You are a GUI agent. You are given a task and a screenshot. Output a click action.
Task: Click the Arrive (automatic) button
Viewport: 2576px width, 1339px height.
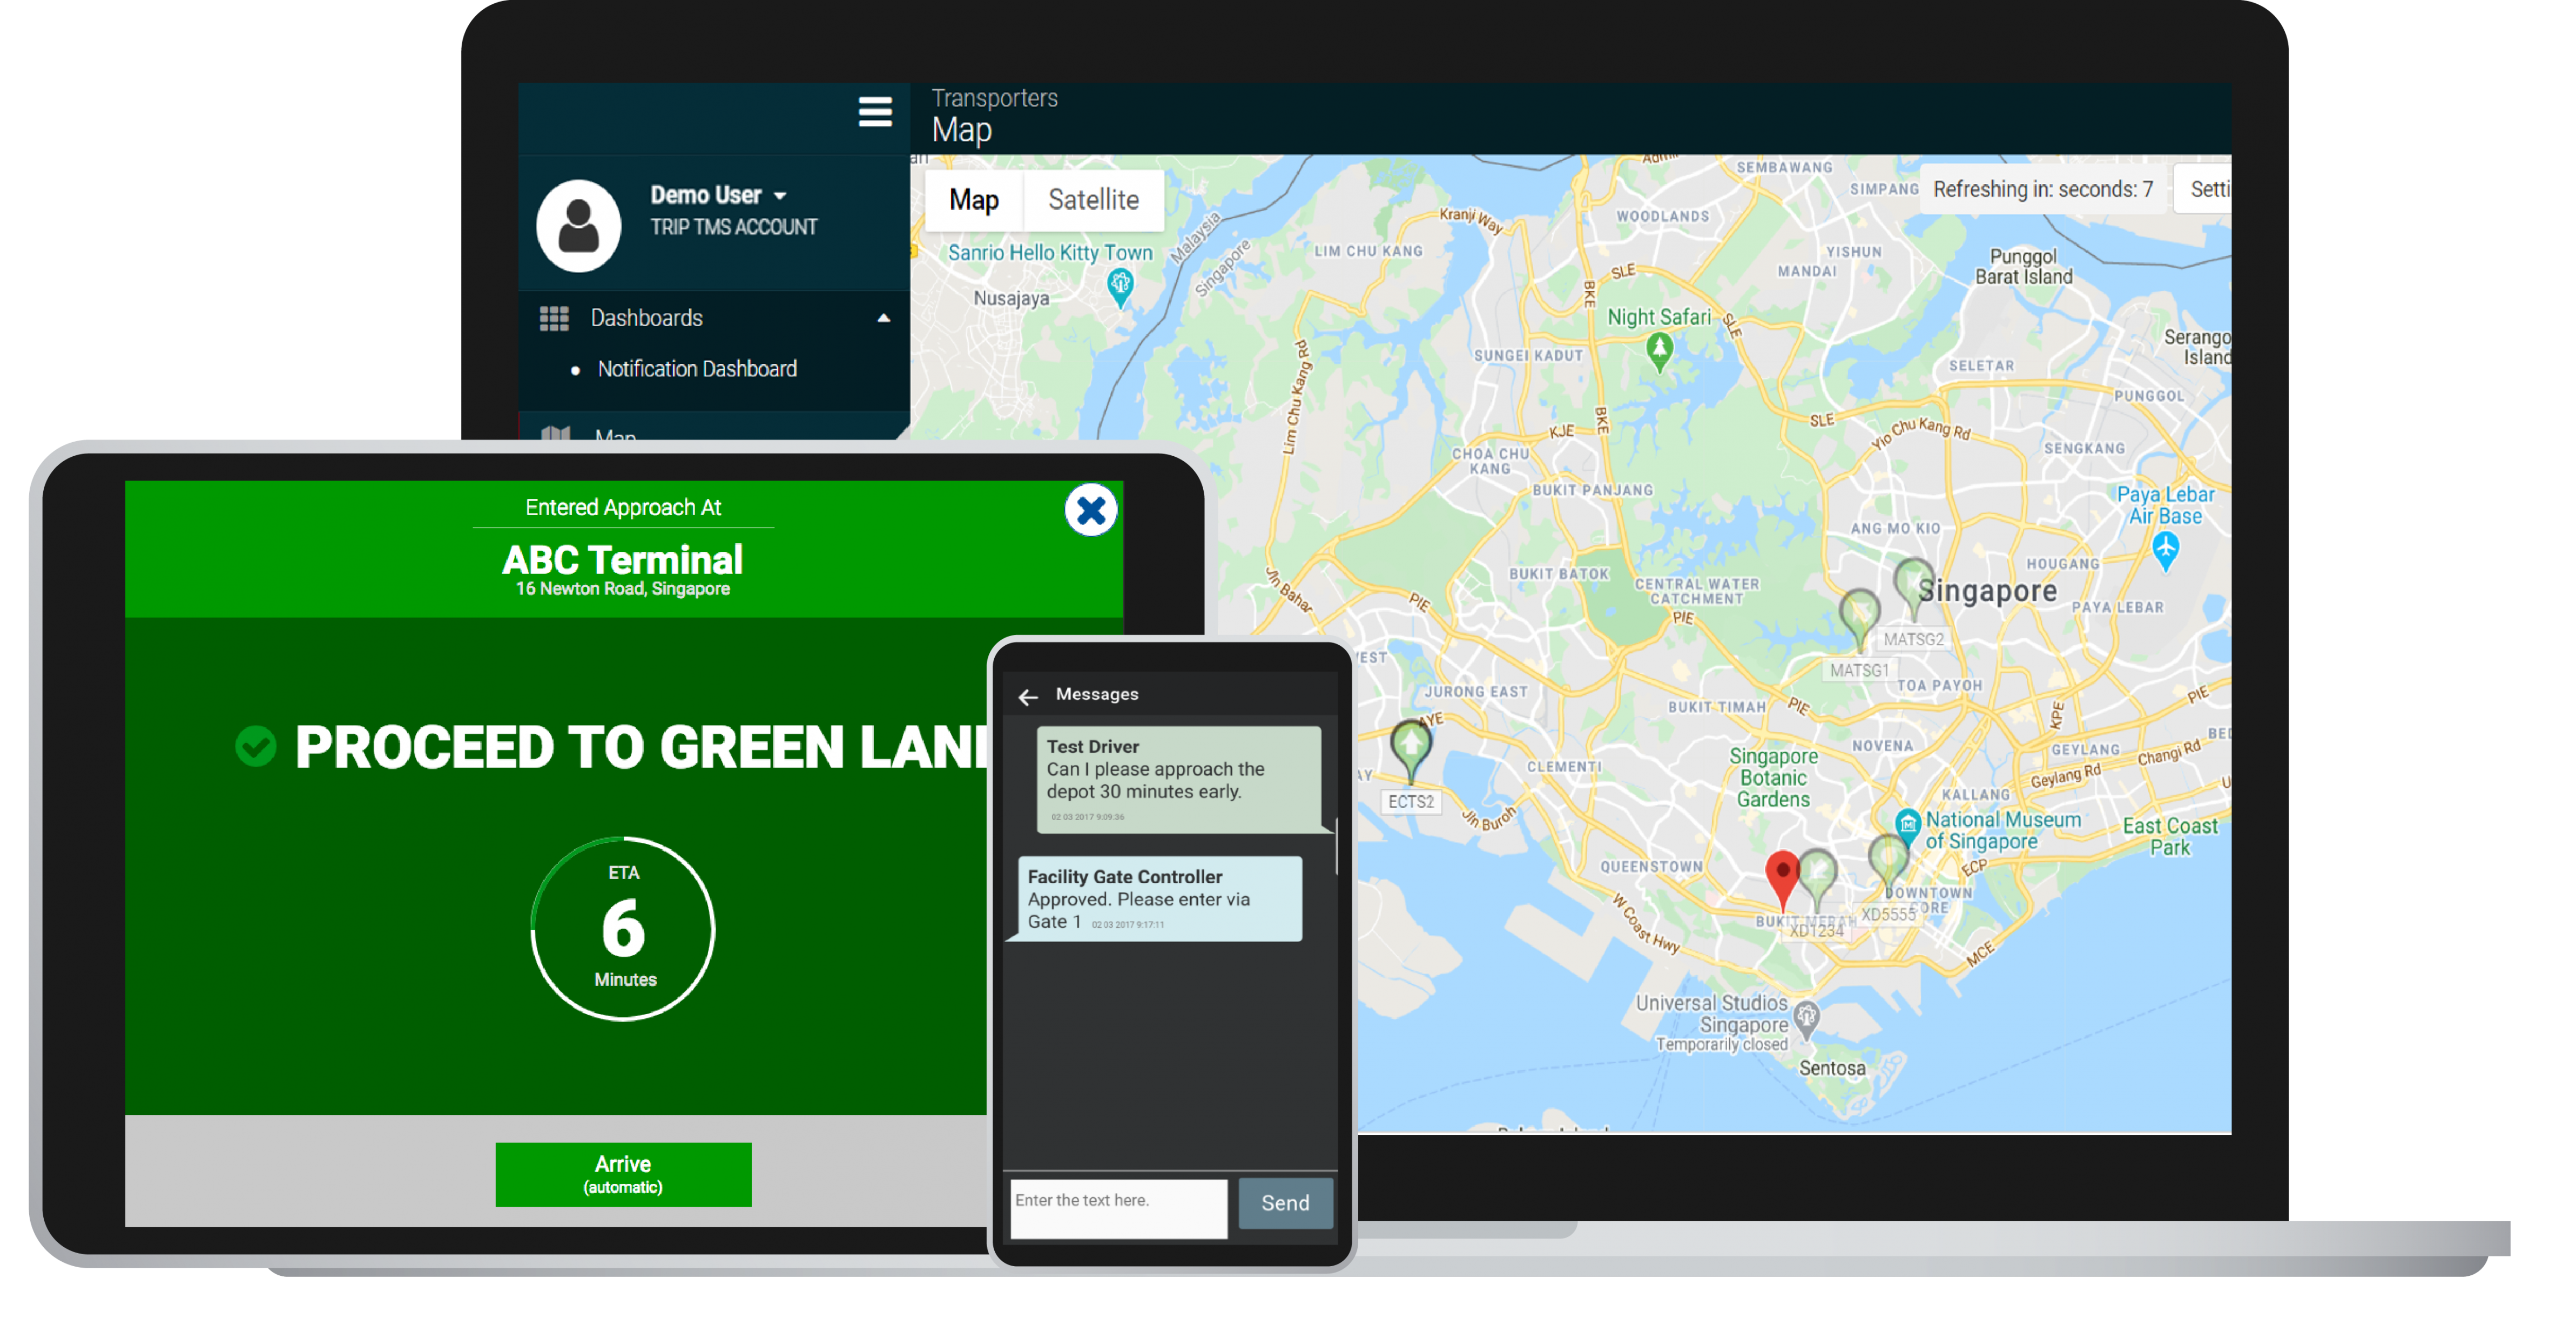[x=623, y=1174]
